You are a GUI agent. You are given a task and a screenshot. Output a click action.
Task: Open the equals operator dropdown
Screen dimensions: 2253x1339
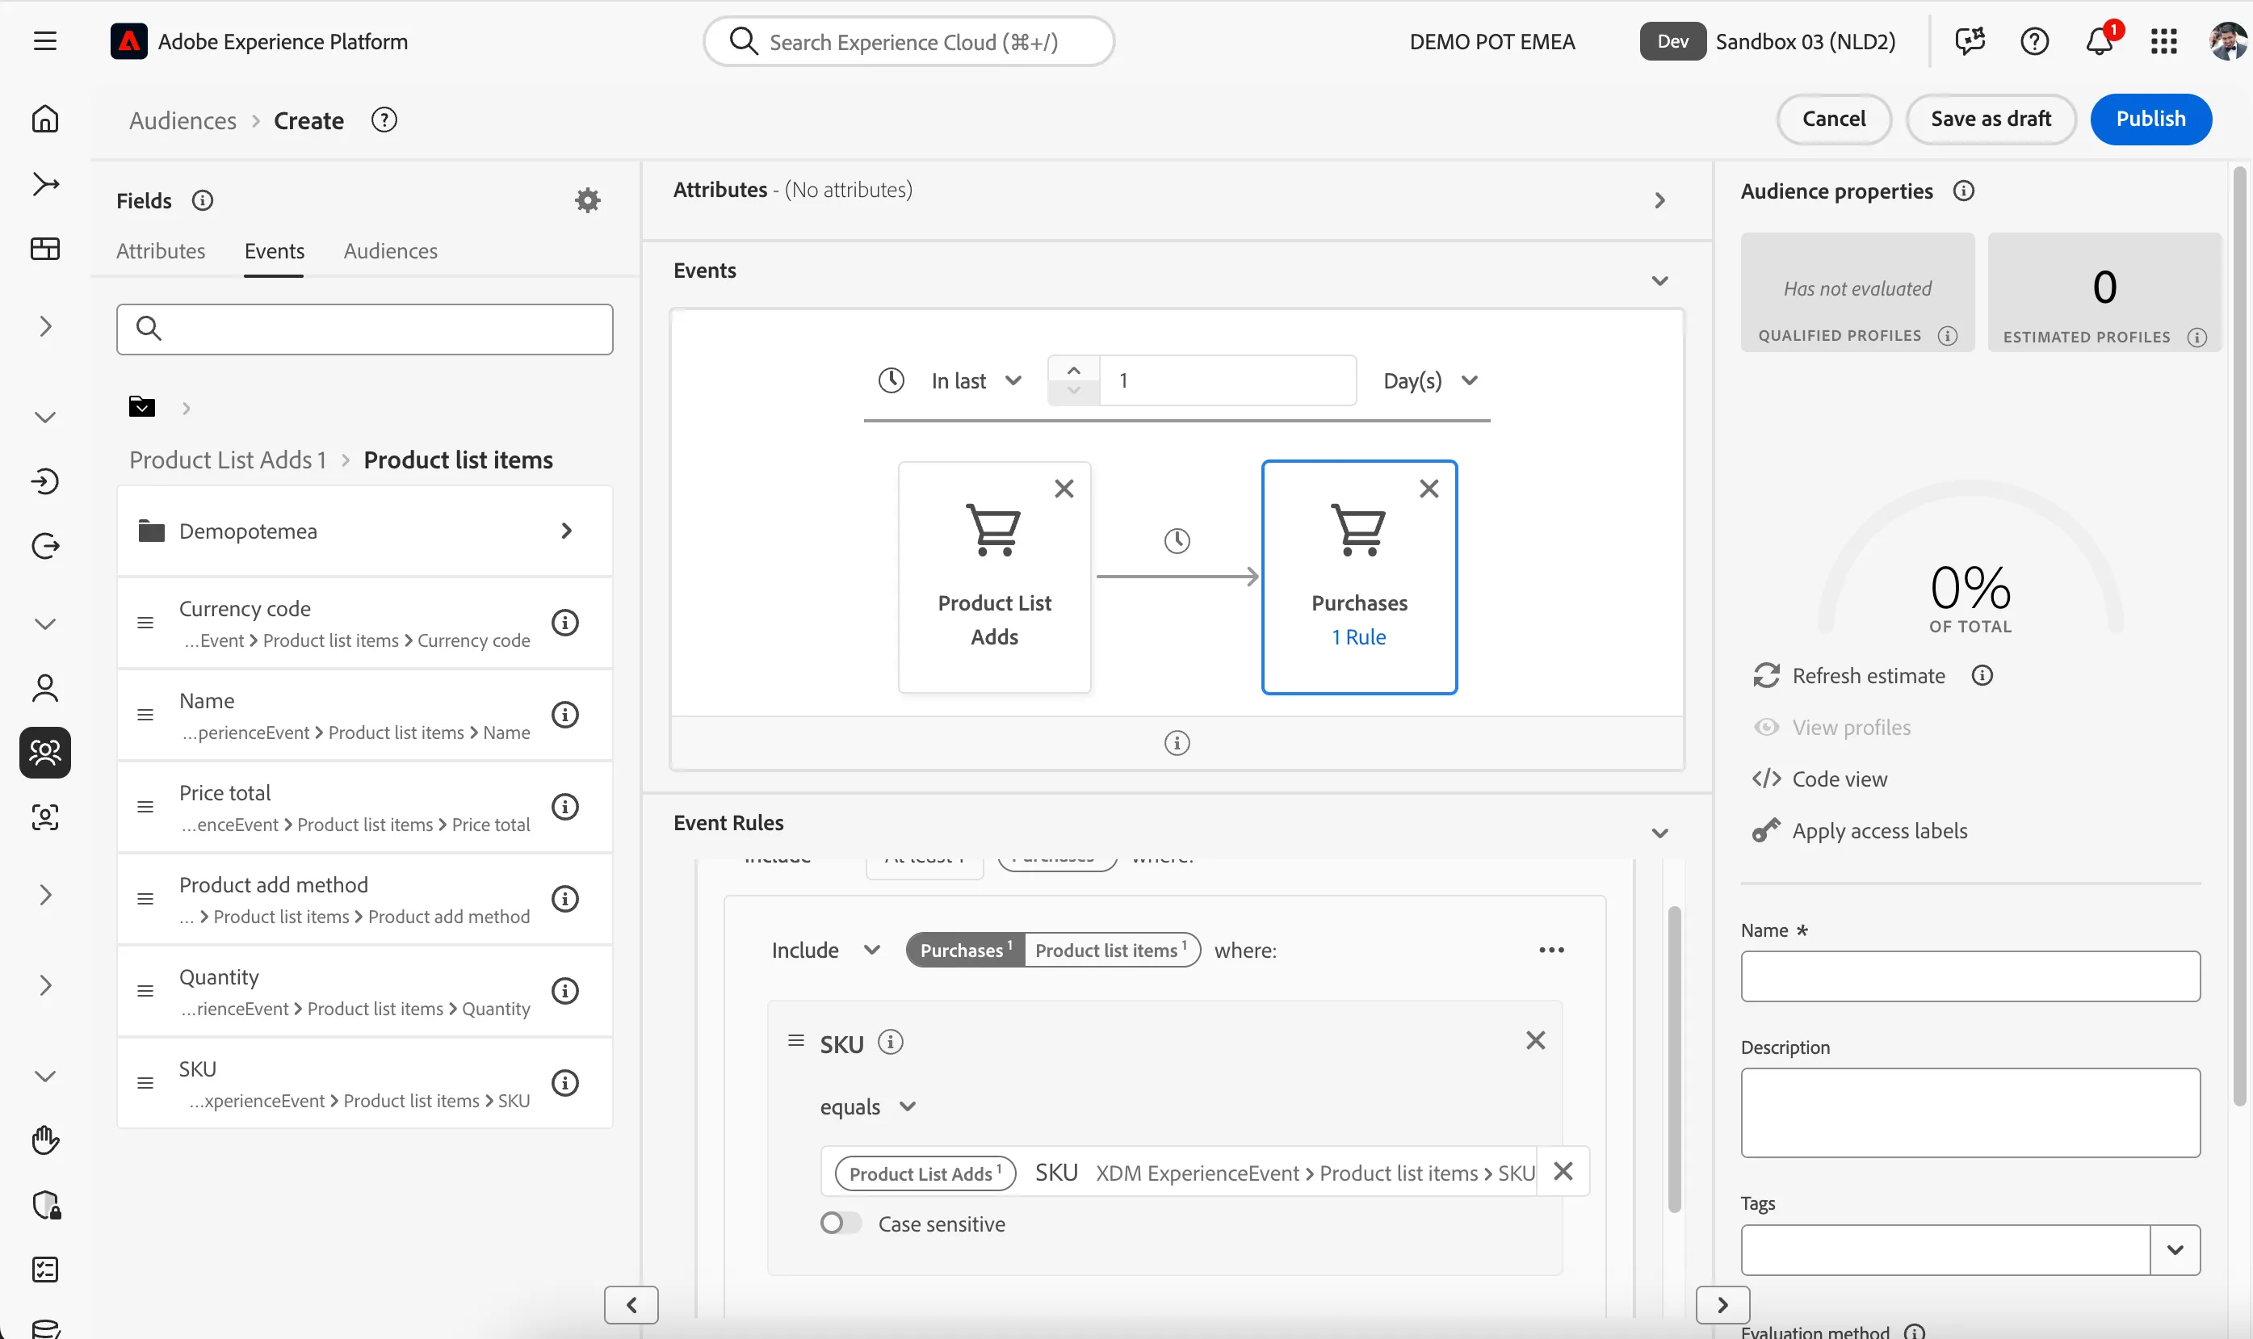point(867,1107)
